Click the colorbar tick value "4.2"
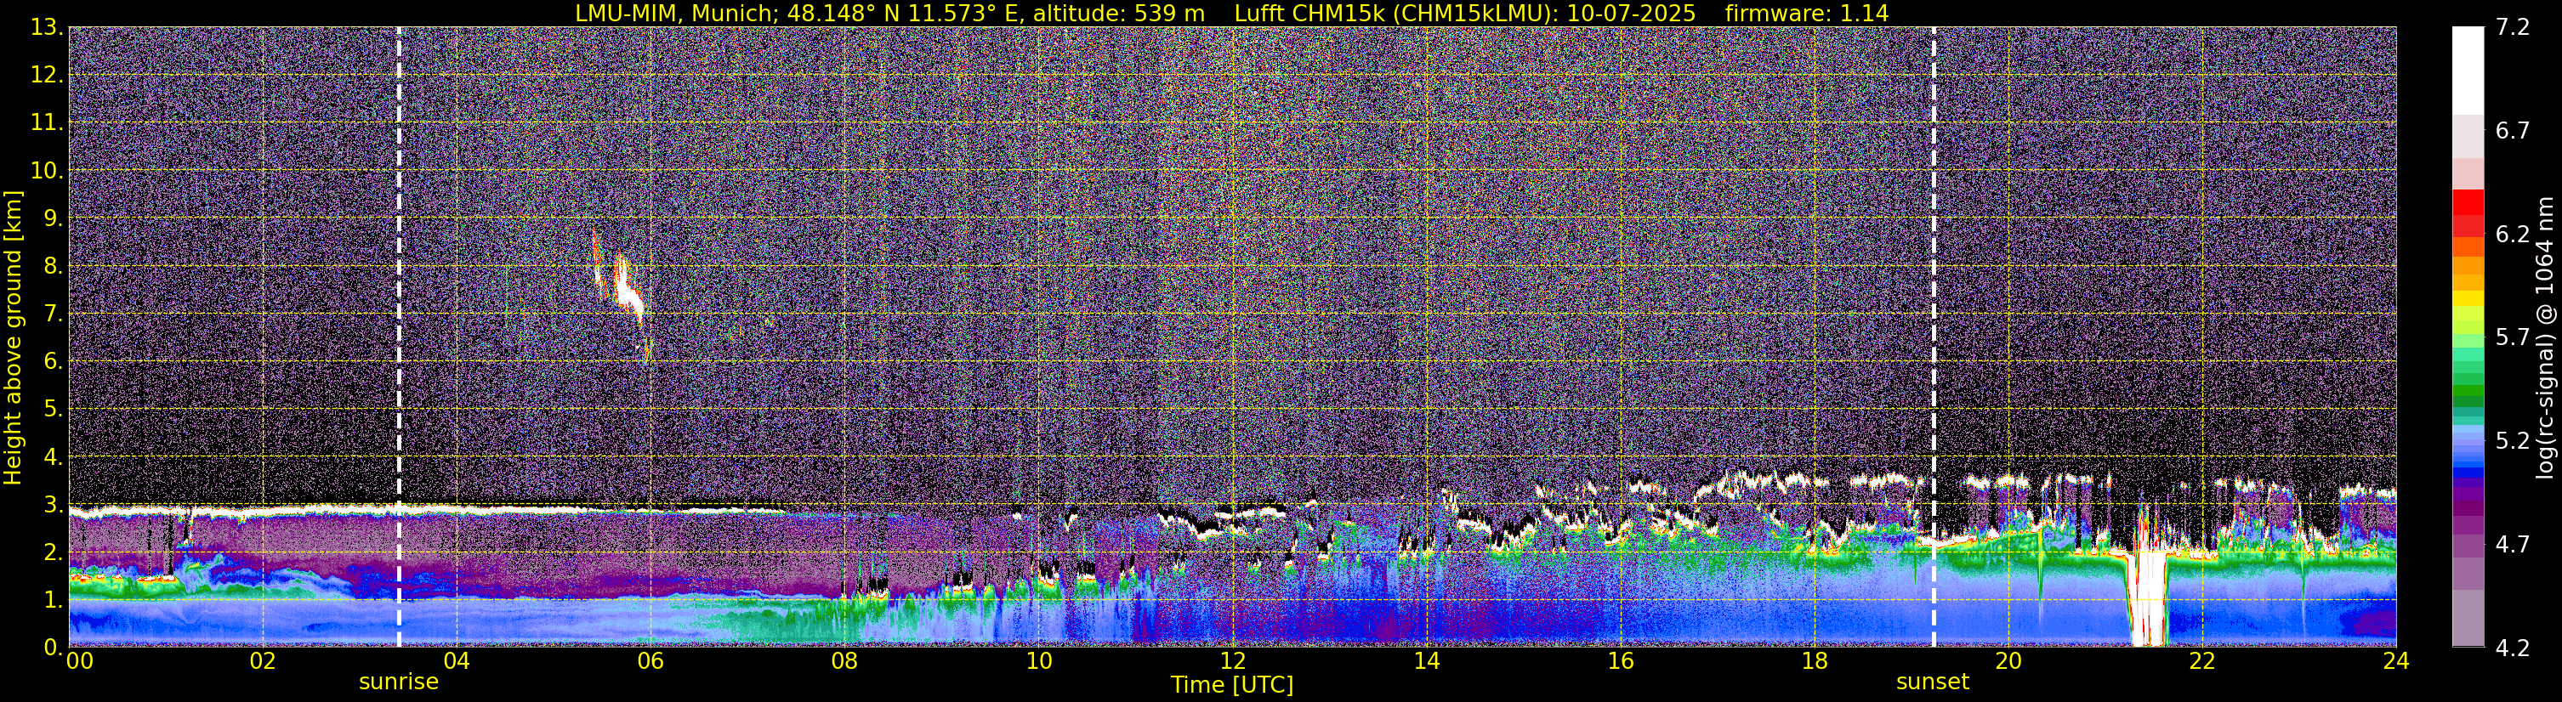The width and height of the screenshot is (2562, 702). click(x=2514, y=648)
